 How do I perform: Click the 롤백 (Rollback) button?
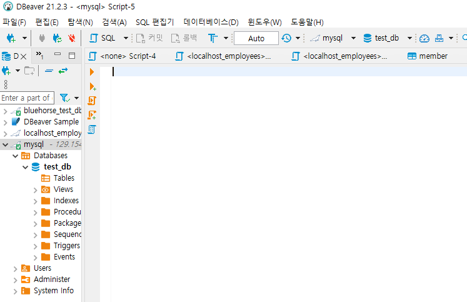point(184,38)
